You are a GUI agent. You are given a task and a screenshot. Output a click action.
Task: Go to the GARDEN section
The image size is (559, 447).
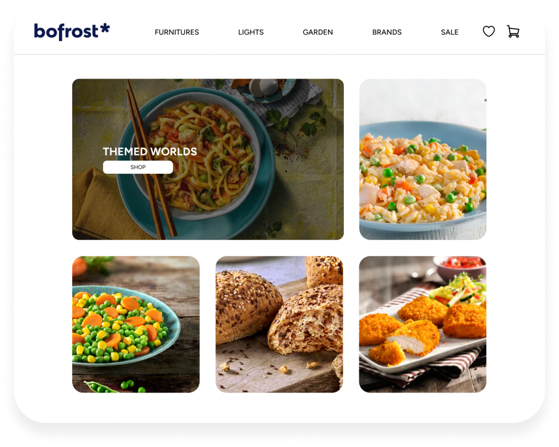point(318,32)
